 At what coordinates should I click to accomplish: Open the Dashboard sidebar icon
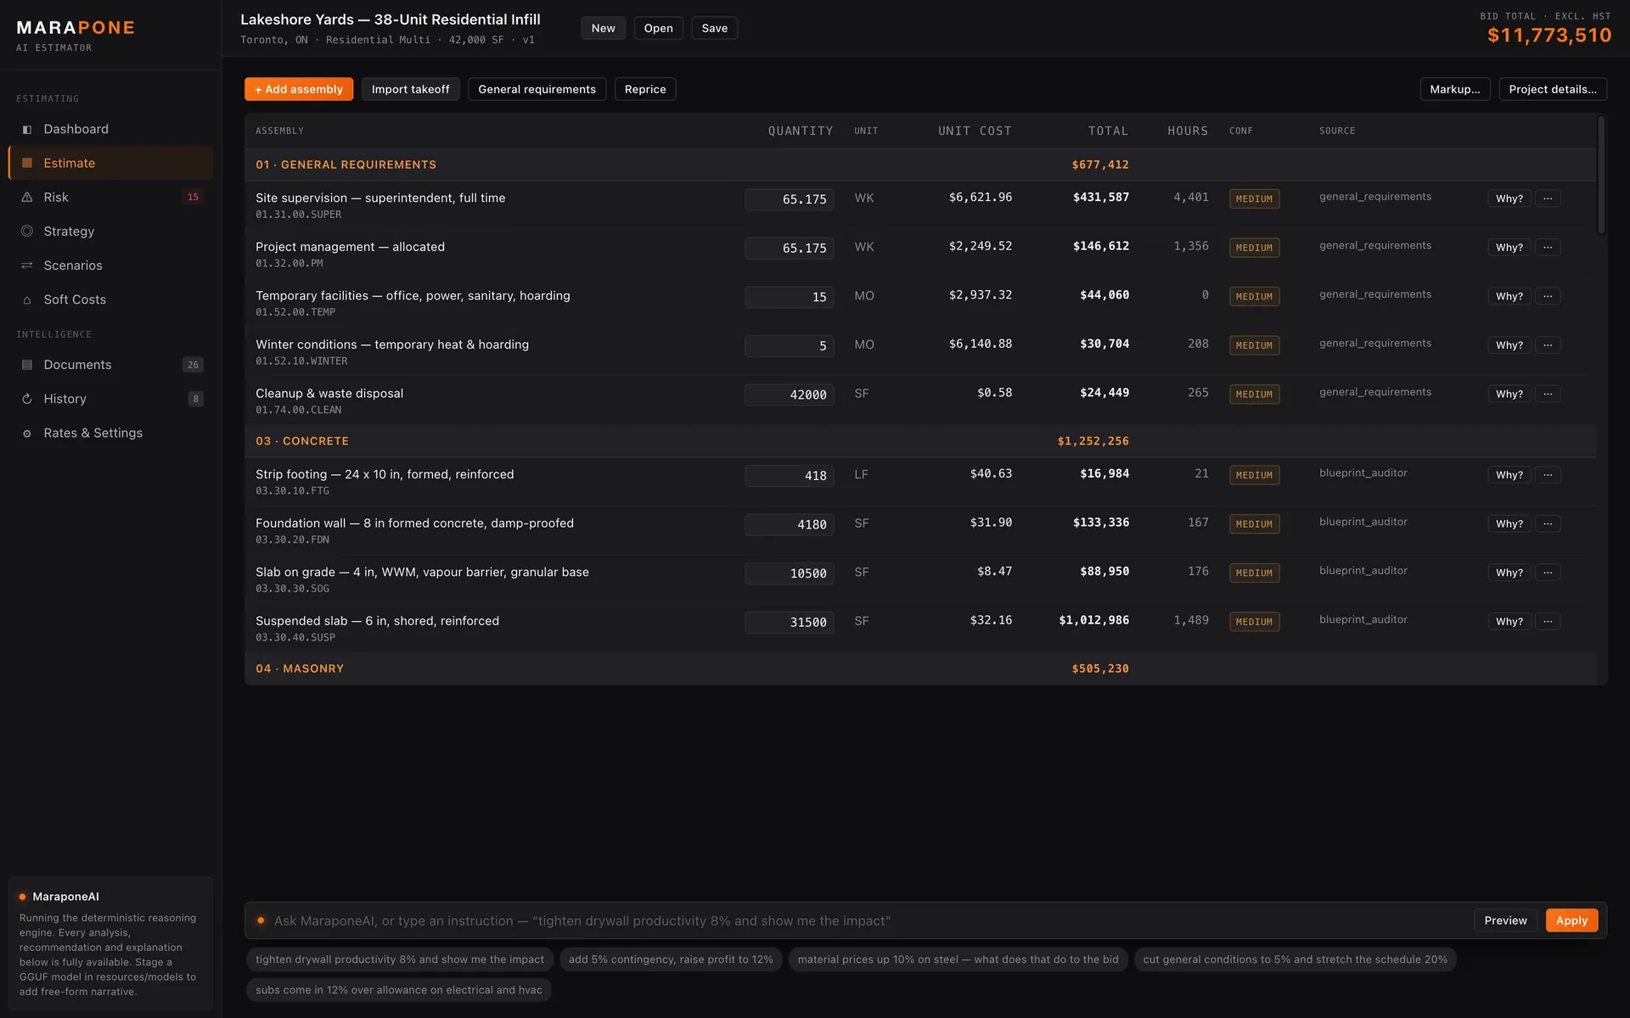(27, 129)
